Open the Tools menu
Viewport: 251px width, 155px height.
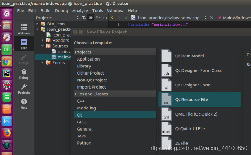97,11
